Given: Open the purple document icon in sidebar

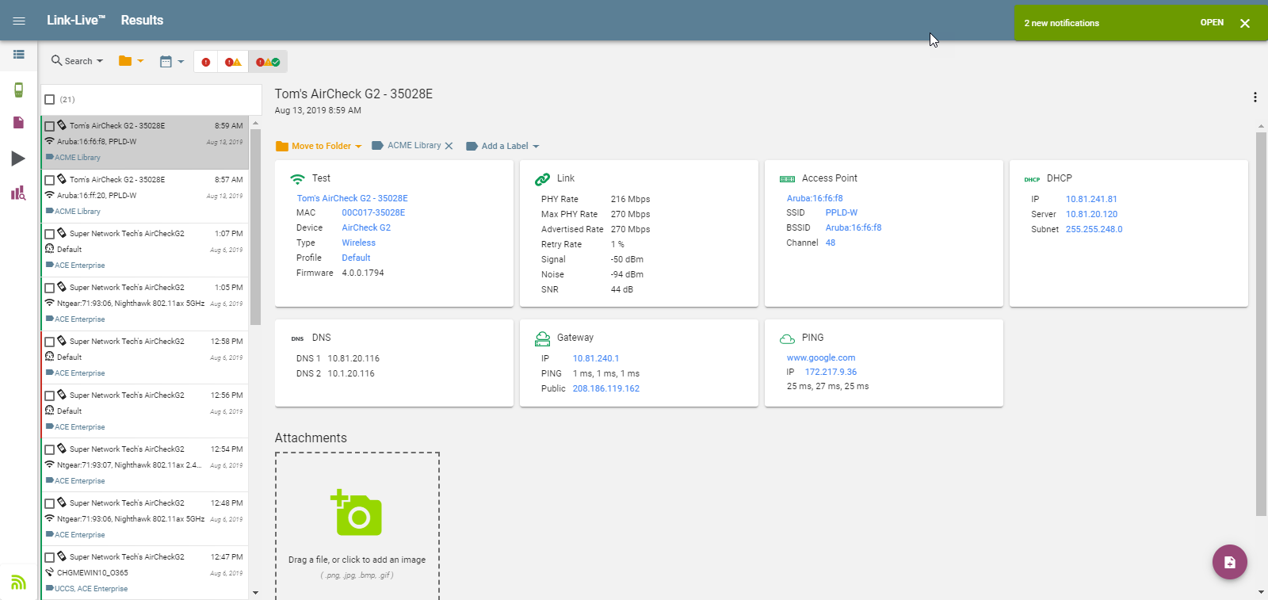Looking at the screenshot, I should coord(18,123).
